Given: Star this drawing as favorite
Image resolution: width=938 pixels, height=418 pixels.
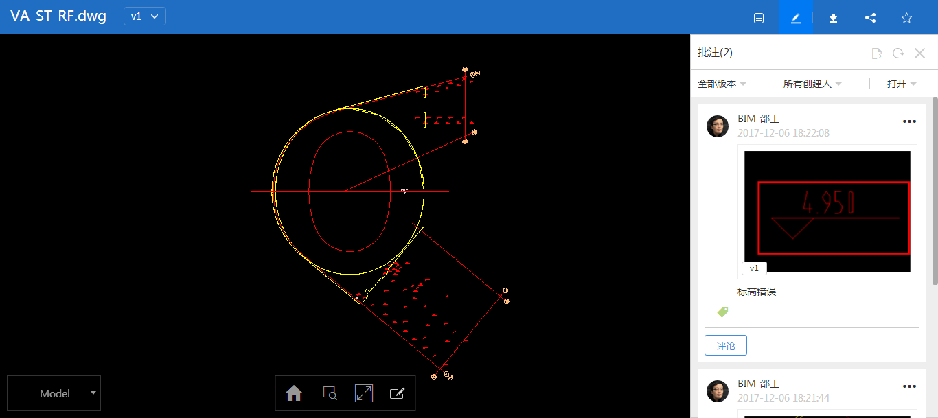Looking at the screenshot, I should click(x=906, y=18).
